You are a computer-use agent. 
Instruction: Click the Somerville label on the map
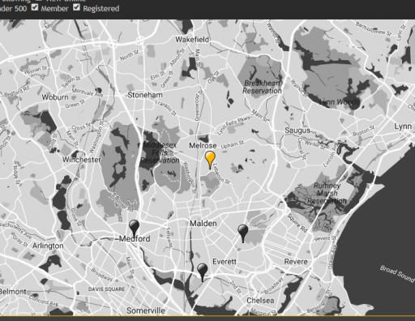[146, 310]
